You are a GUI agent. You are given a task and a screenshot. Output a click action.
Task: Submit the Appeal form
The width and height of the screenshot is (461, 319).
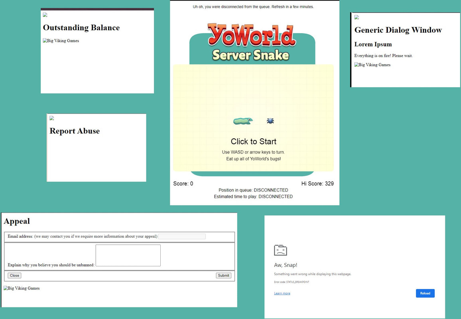coord(223,276)
